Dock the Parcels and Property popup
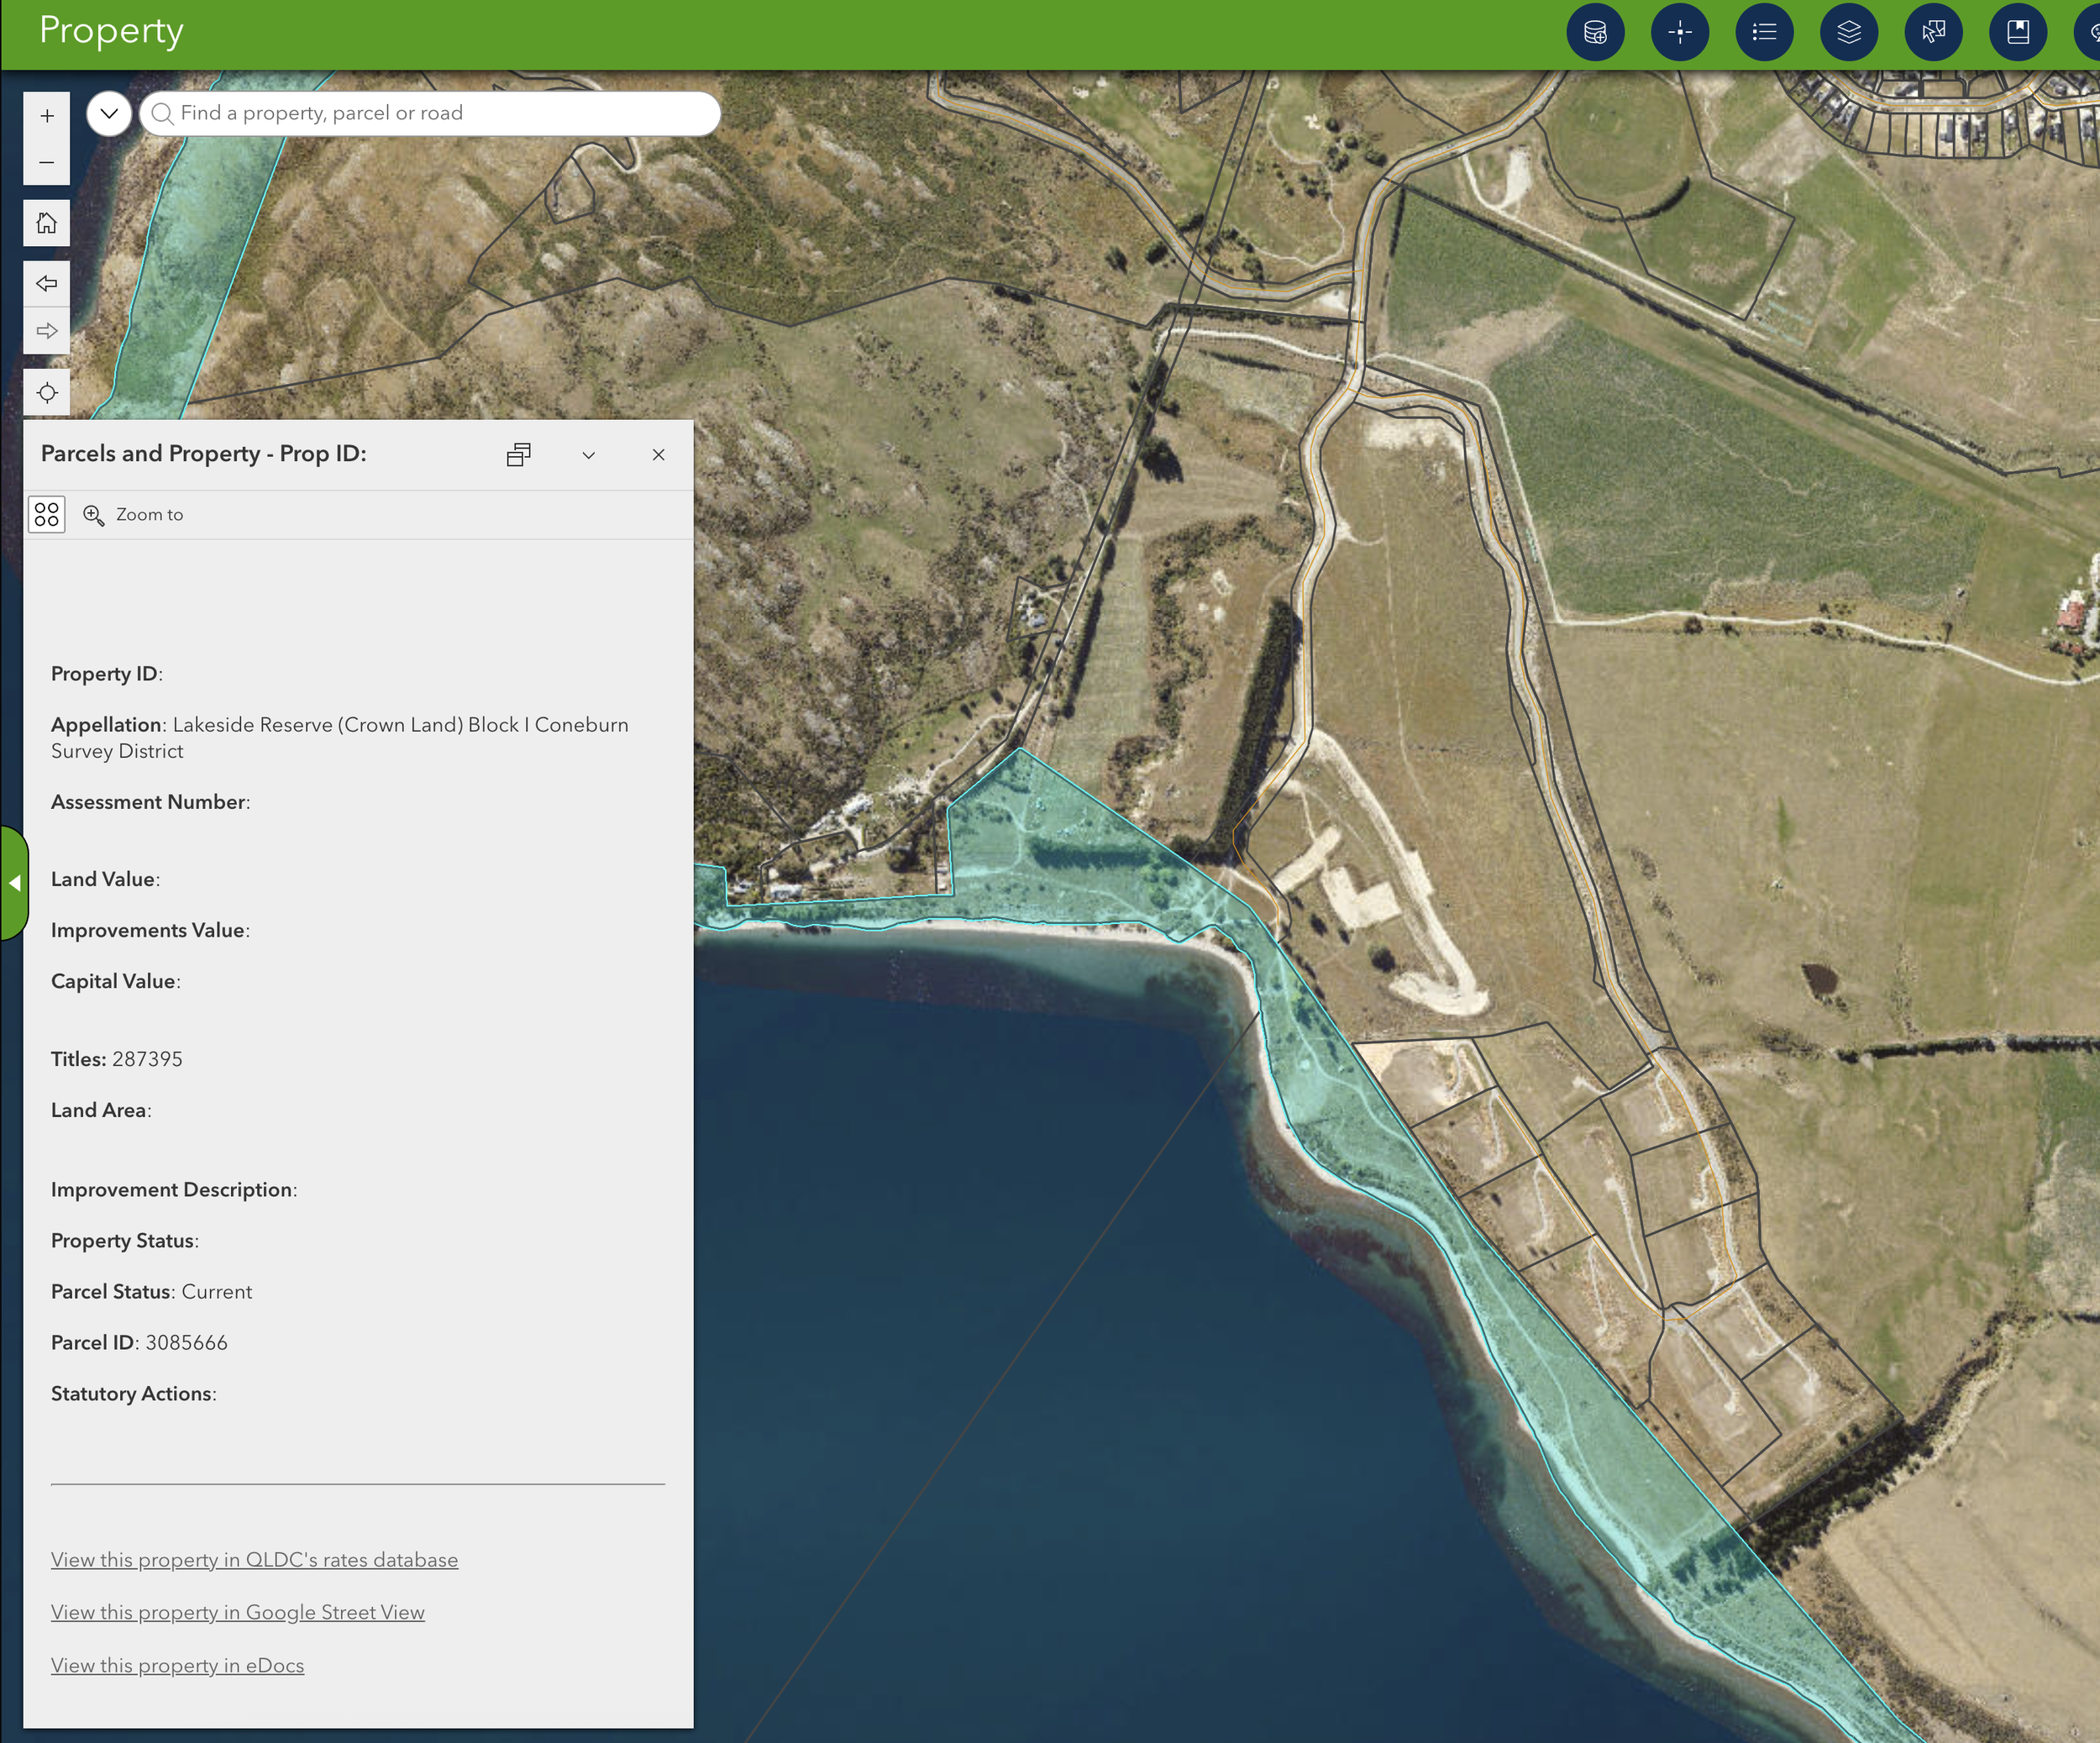The width and height of the screenshot is (2100, 1743). pos(518,455)
